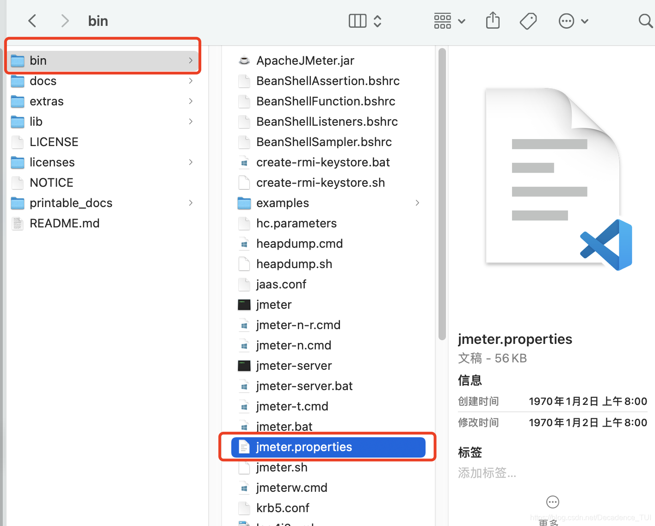Viewport: 655px width, 526px height.
Task: Select BeanShellAssertion.bshrc file
Action: click(x=328, y=81)
